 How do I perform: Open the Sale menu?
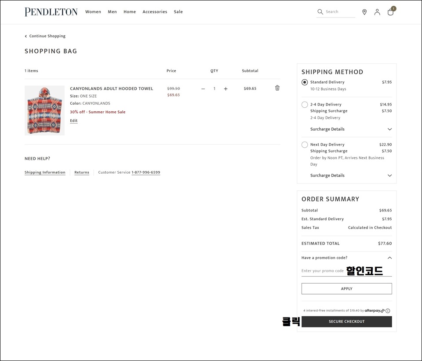[178, 12]
